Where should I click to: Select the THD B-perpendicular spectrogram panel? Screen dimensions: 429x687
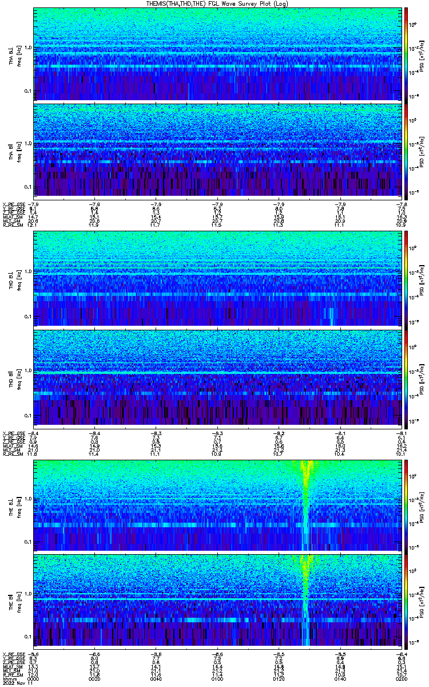[x=216, y=278]
